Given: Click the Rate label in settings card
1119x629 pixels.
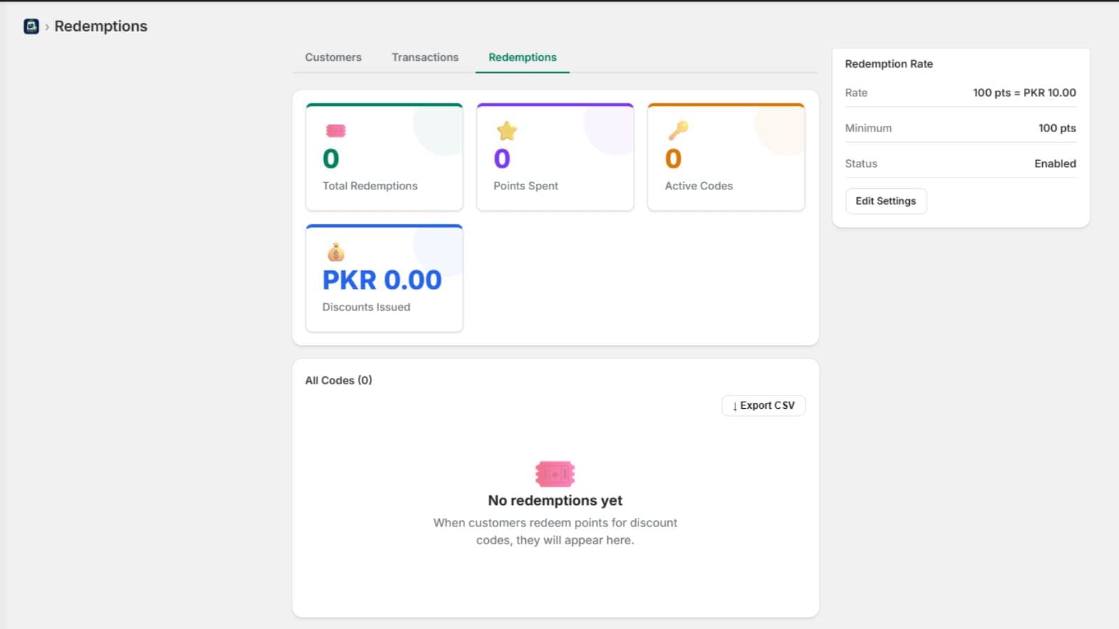Looking at the screenshot, I should click(856, 93).
